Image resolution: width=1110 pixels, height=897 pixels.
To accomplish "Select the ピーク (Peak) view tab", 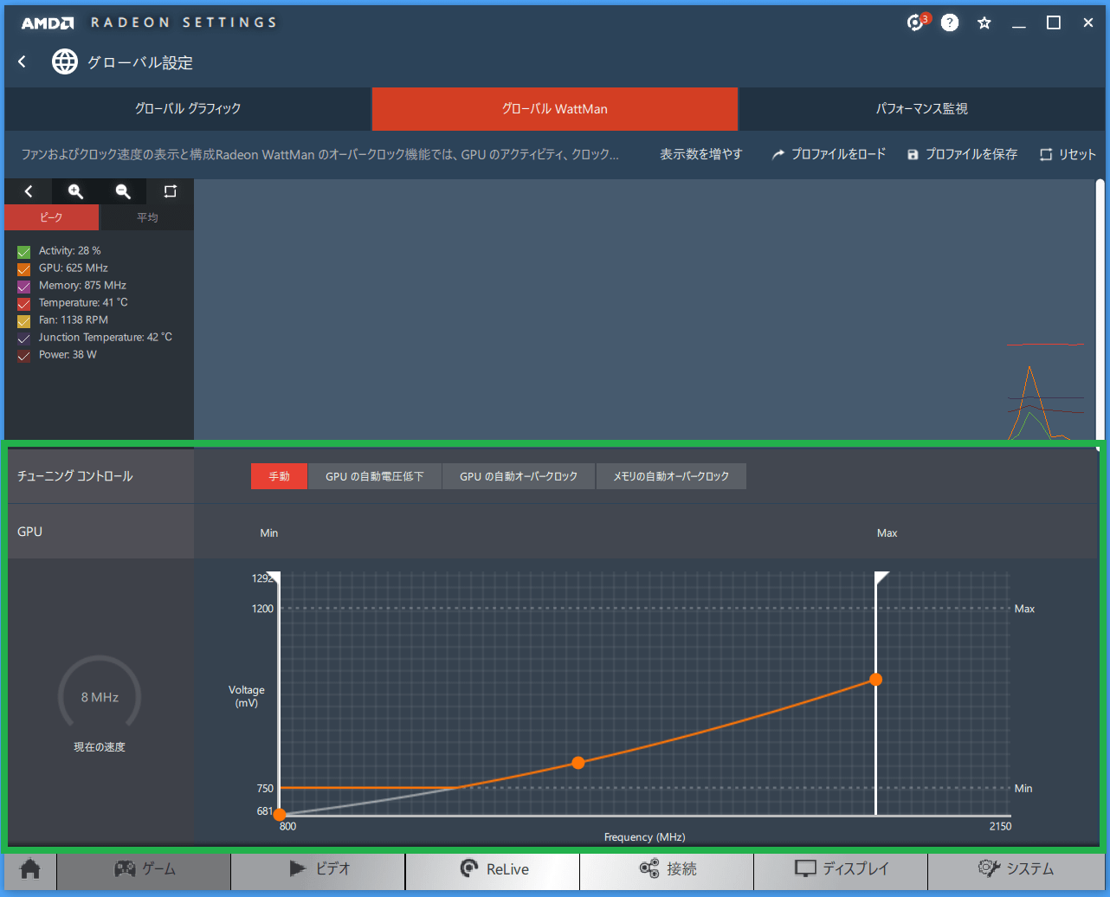I will tap(51, 217).
